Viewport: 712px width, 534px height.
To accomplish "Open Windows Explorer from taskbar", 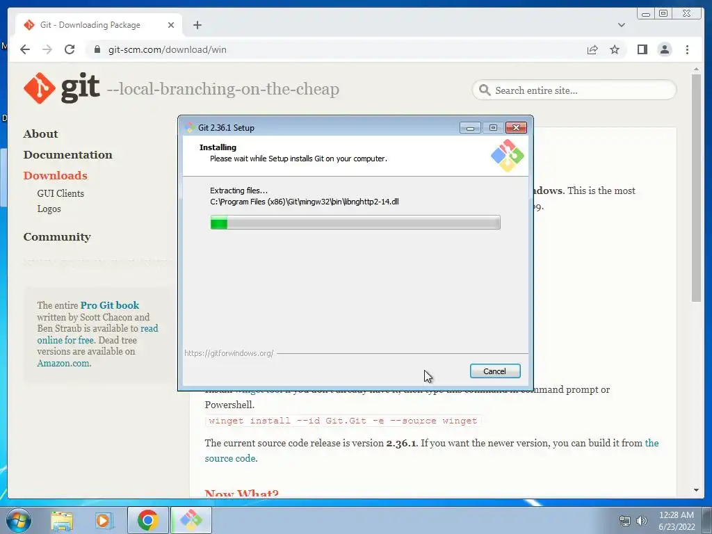I will click(x=62, y=520).
